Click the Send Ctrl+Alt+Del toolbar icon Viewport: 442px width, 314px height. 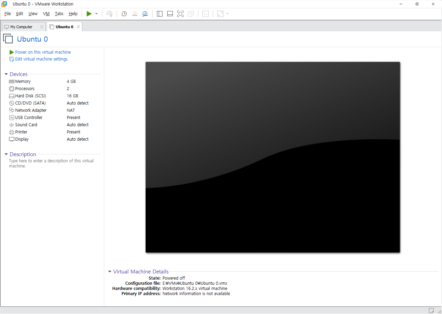coord(109,14)
